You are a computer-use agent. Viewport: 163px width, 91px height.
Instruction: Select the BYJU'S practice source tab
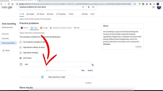click(x=25, y=28)
